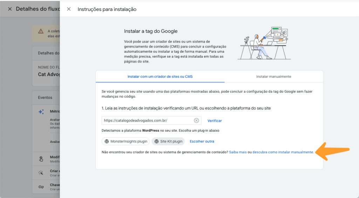The width and height of the screenshot is (359, 198).
Task: Click the Detectamos a plataforma WordPress message
Action: click(x=161, y=131)
